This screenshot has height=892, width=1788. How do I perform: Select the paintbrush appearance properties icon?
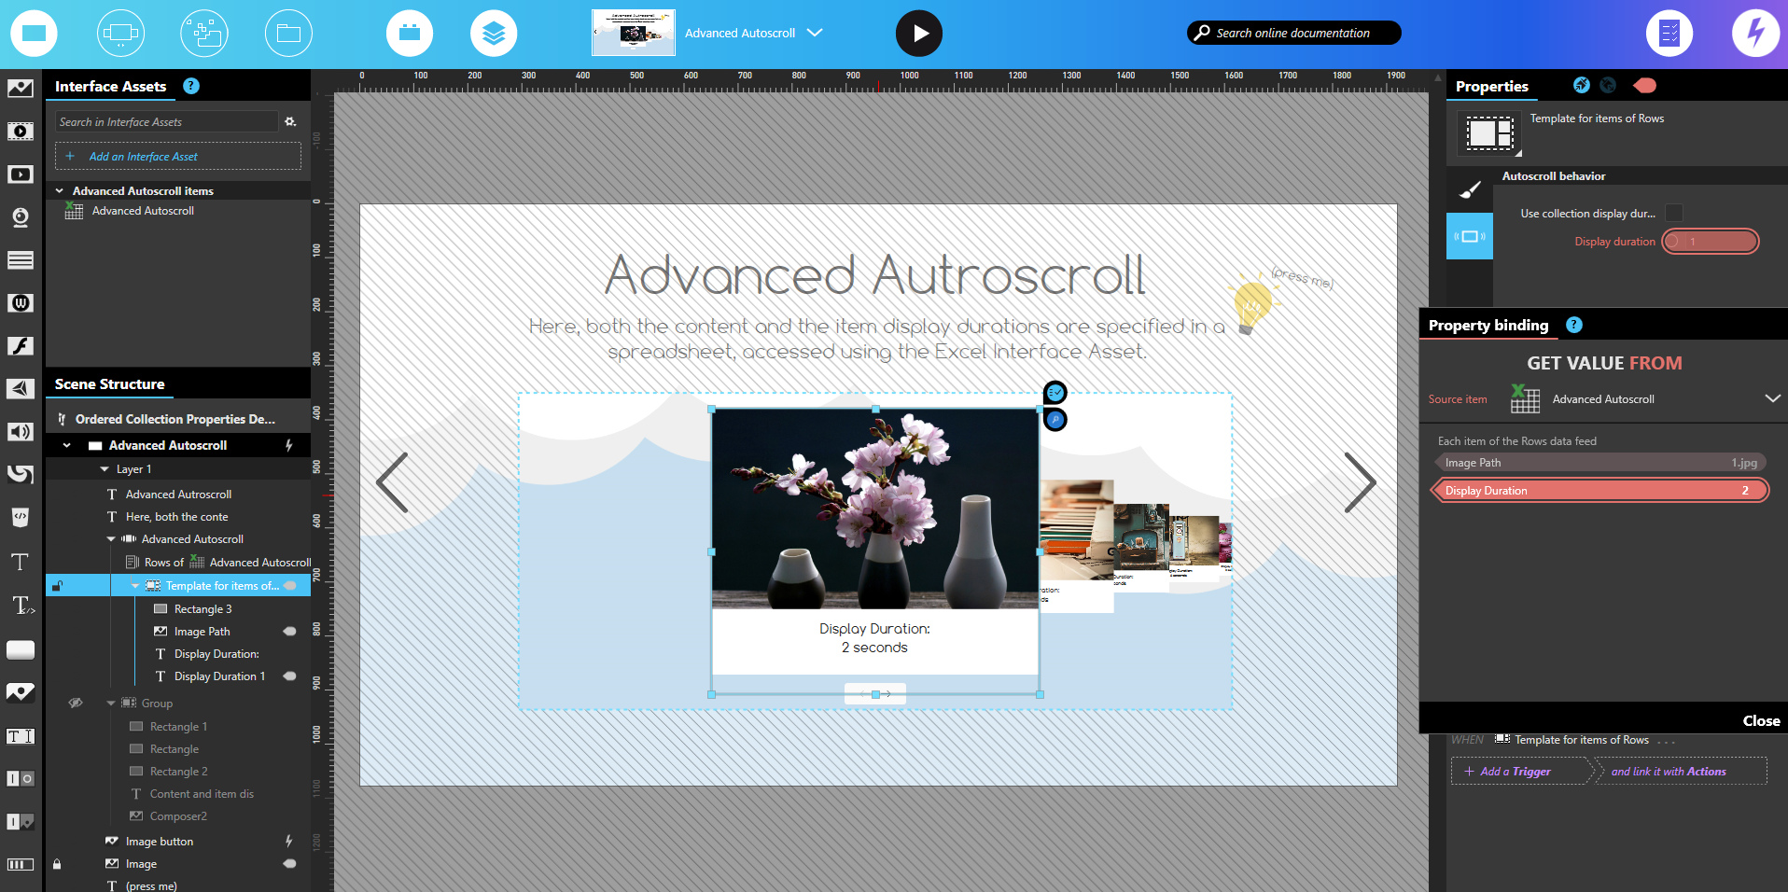point(1470,190)
